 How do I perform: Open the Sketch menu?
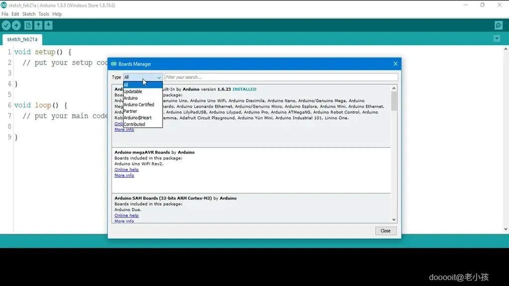pyautogui.click(x=29, y=14)
